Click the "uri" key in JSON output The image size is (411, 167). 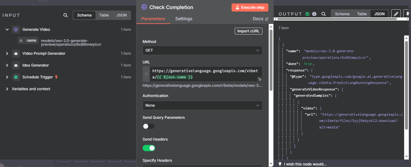[x=311, y=115]
